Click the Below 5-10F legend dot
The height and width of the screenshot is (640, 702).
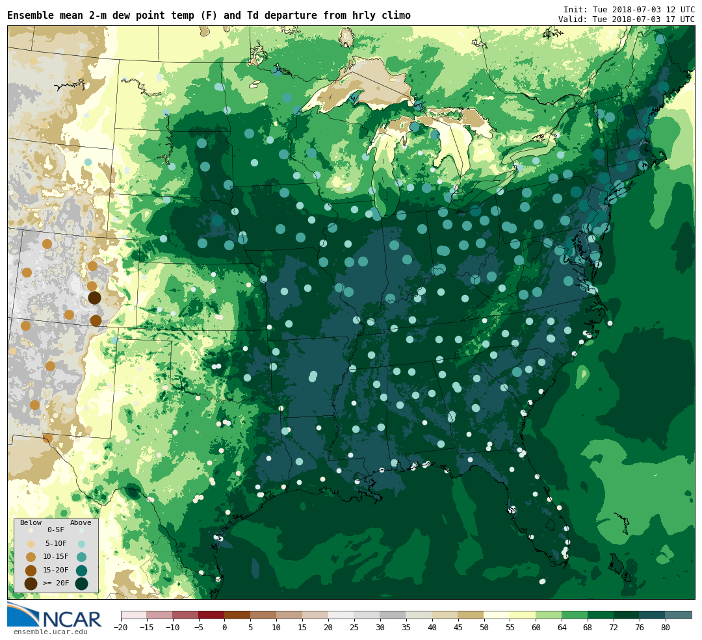click(x=31, y=544)
